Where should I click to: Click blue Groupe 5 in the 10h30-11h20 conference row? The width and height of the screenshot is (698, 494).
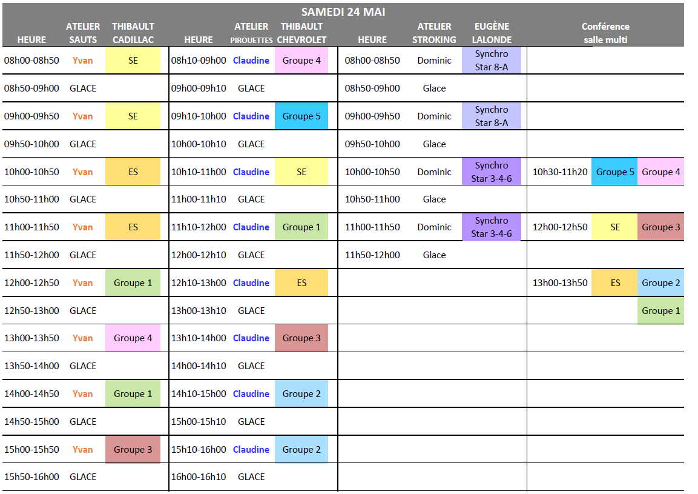pyautogui.click(x=614, y=172)
